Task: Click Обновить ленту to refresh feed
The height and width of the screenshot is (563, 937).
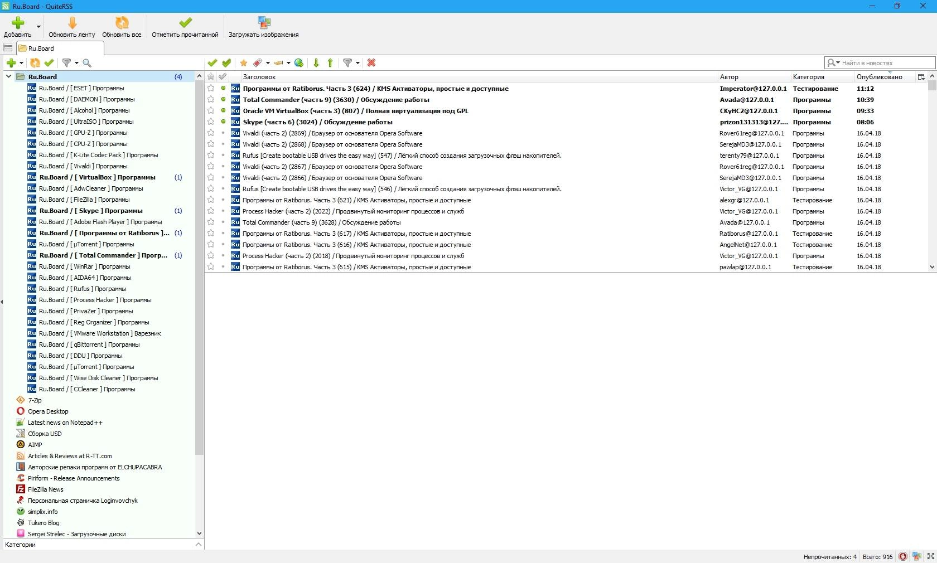Action: pyautogui.click(x=71, y=26)
